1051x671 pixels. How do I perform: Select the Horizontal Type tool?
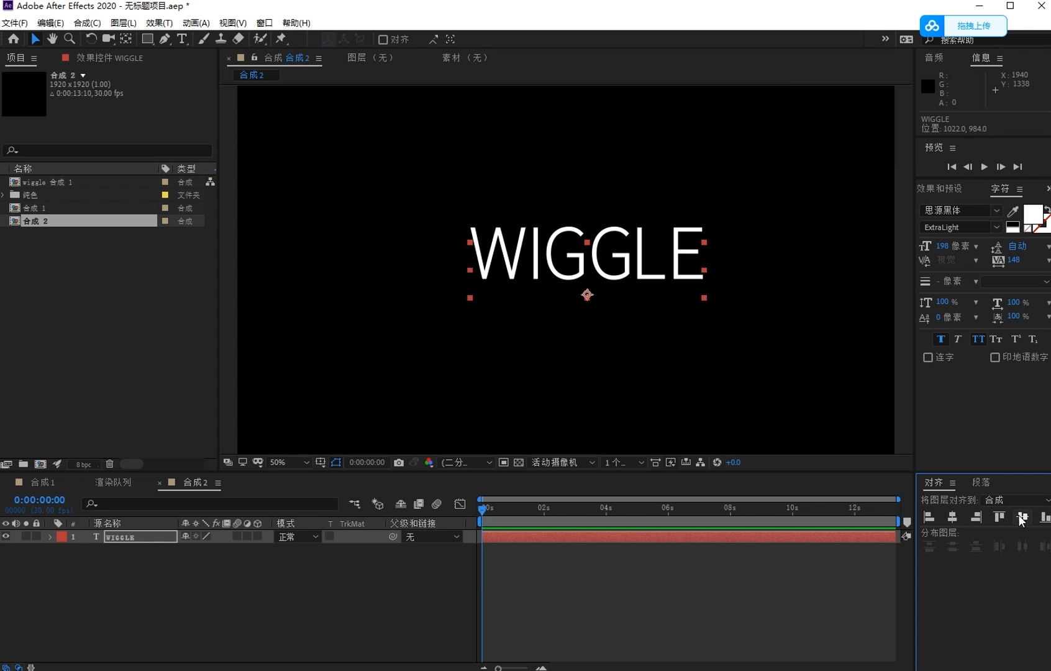182,39
